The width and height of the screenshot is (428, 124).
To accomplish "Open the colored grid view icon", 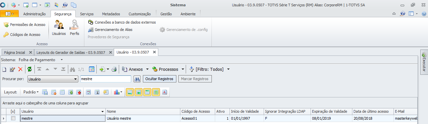I will (92, 69).
